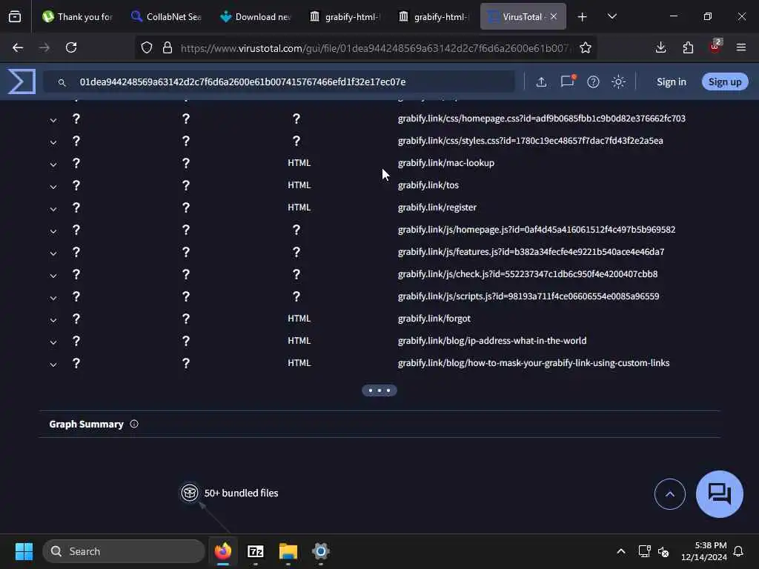Open a new browser tab

pos(583,17)
